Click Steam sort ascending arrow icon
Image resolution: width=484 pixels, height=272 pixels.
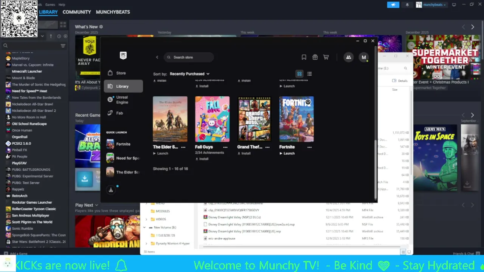click(51, 36)
